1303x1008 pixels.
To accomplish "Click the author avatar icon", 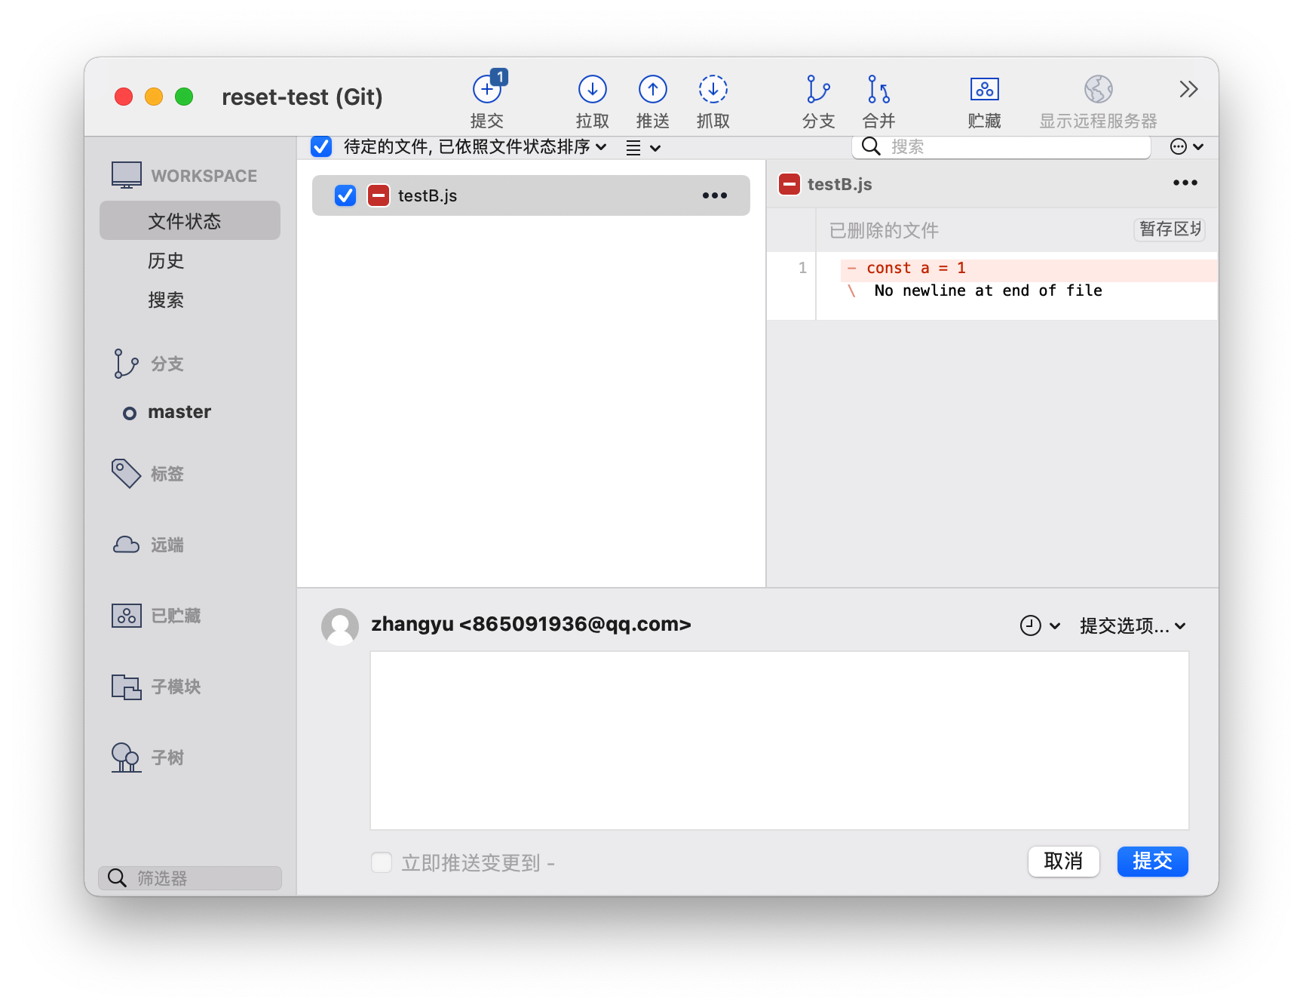I will tap(340, 627).
